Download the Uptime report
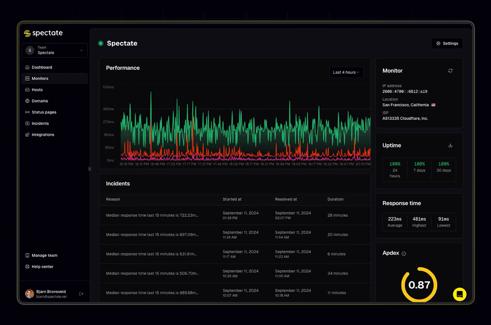This screenshot has height=325, width=491. (x=450, y=145)
